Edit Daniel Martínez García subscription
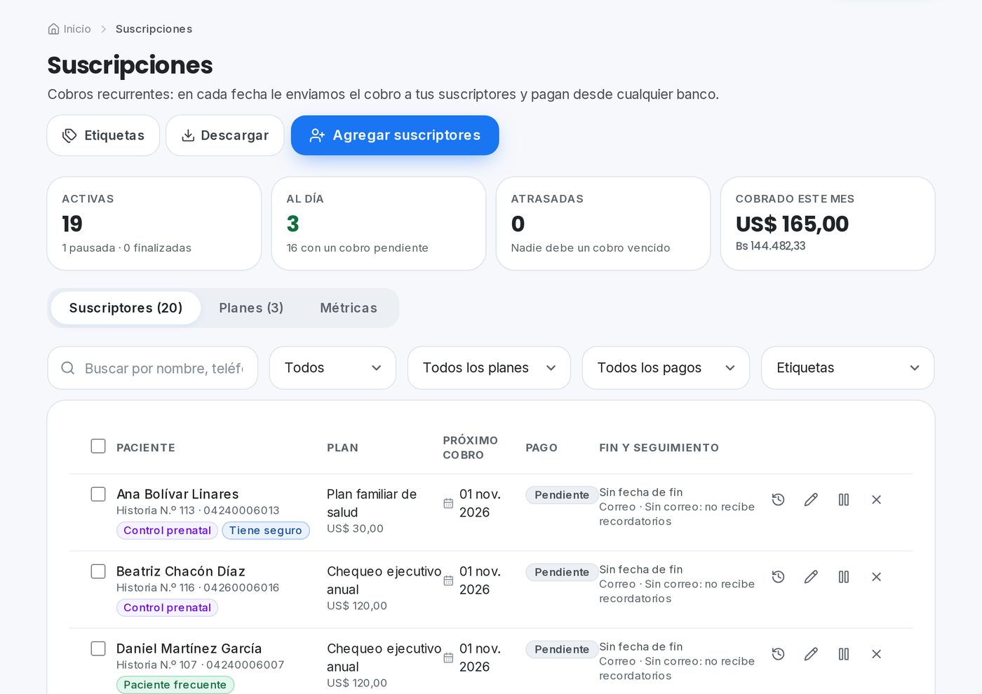The width and height of the screenshot is (982, 694). click(x=811, y=654)
